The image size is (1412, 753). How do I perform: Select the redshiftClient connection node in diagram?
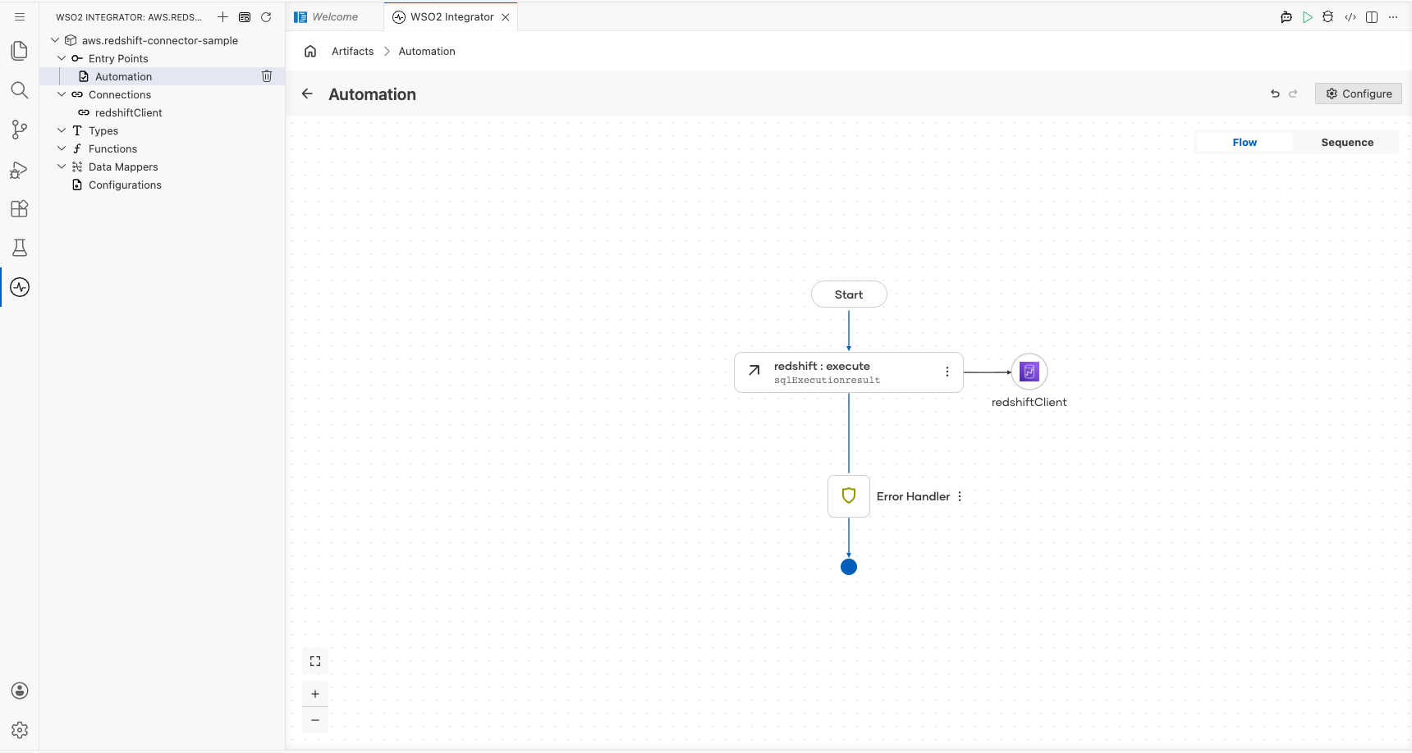pyautogui.click(x=1029, y=372)
